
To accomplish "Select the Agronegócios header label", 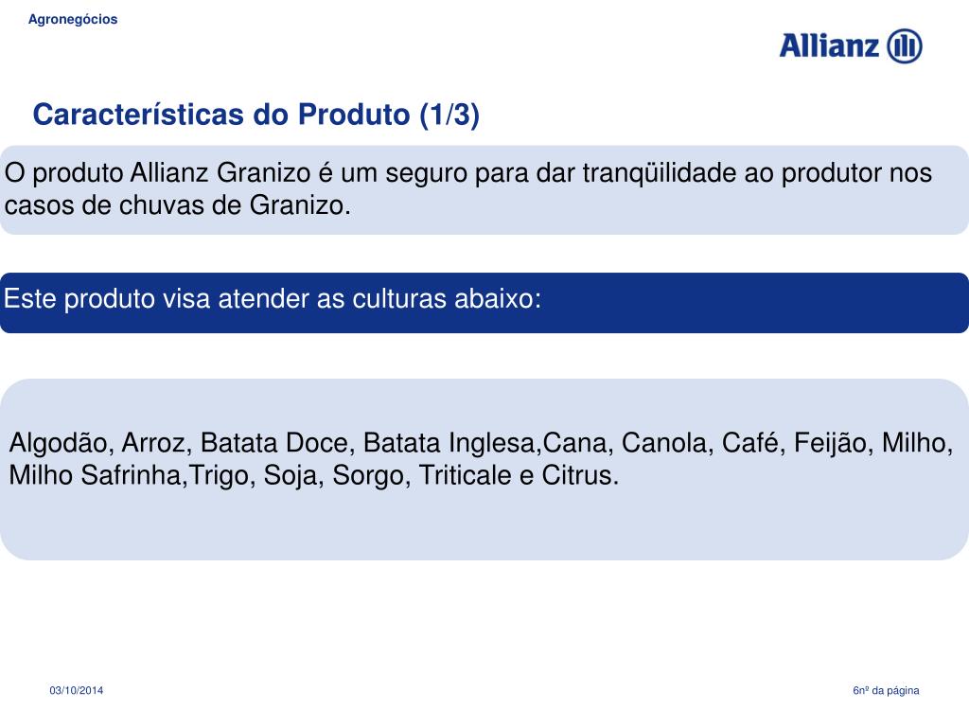I will [x=73, y=19].
